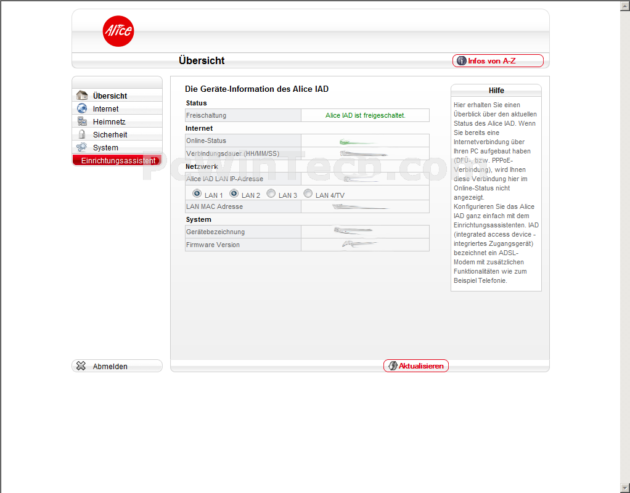Click the Verbindungsdauer (HH/MM/SS) label

(232, 153)
